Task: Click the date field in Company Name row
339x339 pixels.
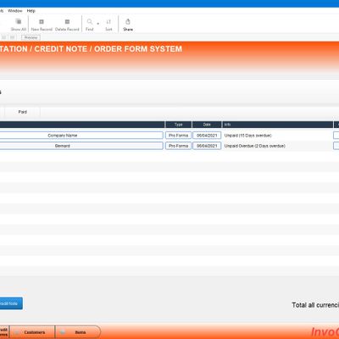Action: click(207, 136)
